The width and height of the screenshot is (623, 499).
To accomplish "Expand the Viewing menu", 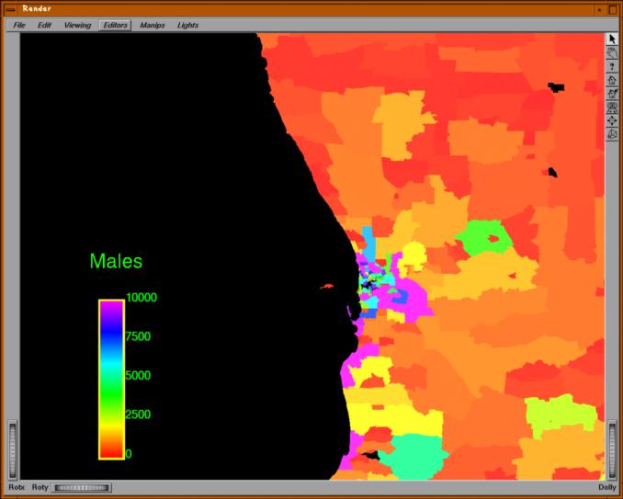I will point(77,25).
